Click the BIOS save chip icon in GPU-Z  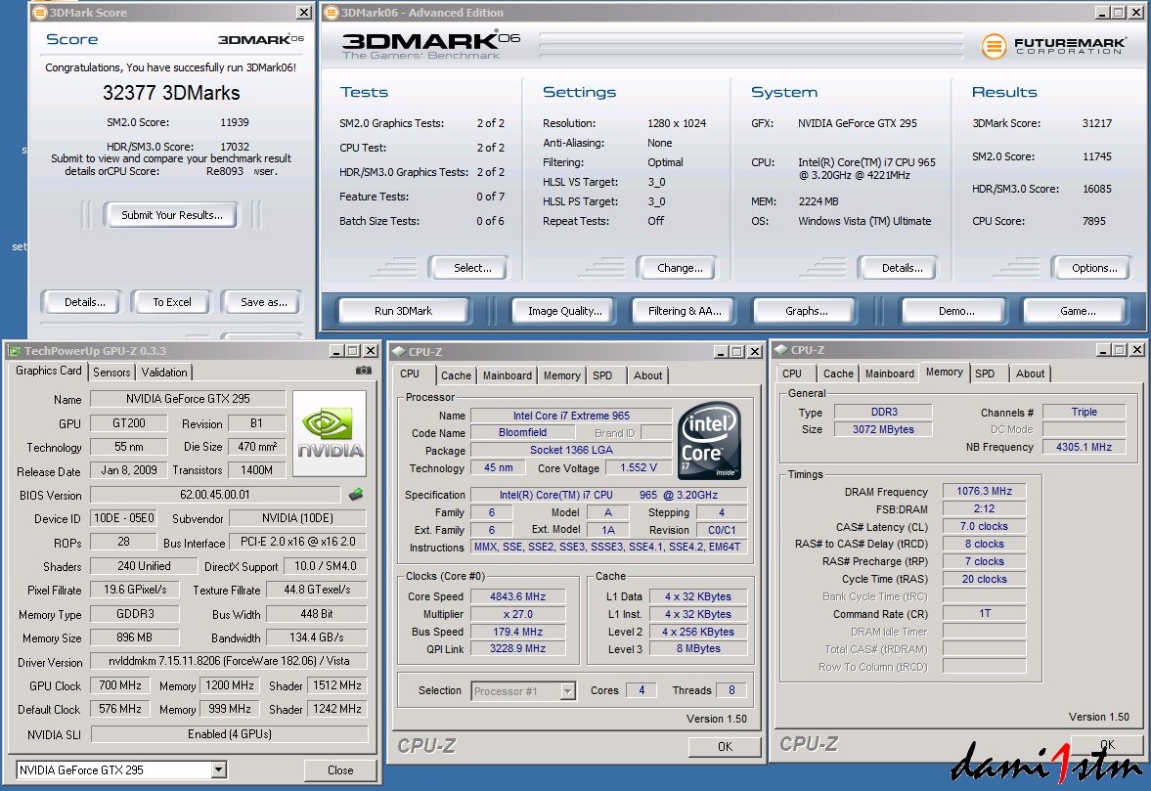click(356, 494)
